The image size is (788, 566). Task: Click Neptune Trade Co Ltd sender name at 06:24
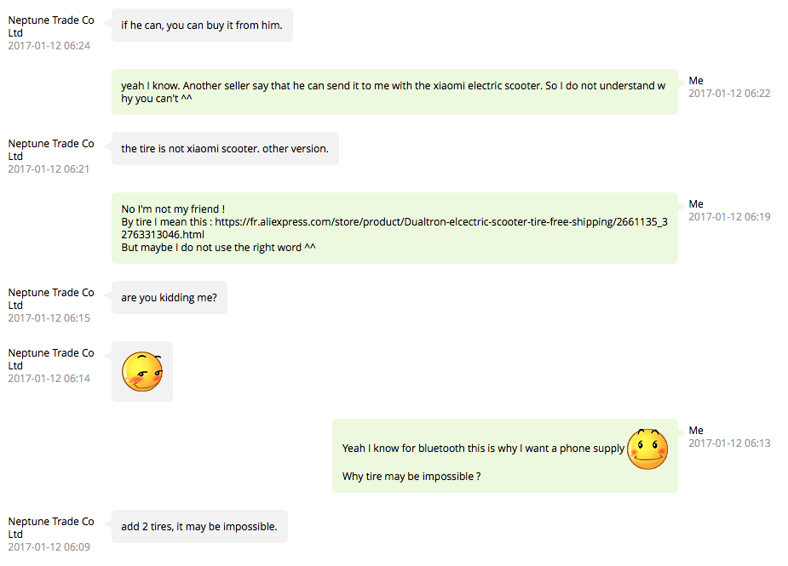(51, 26)
